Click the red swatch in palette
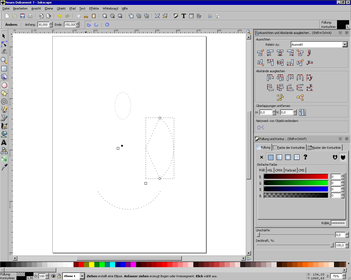The height and width of the screenshot is (280, 351). (81, 265)
